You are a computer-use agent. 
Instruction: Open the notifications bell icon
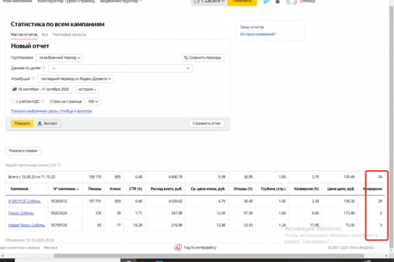point(277,2)
